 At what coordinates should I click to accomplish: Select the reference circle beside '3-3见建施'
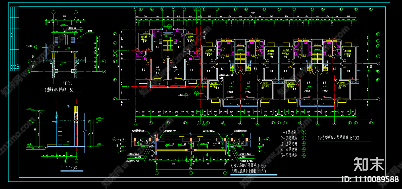304,144
